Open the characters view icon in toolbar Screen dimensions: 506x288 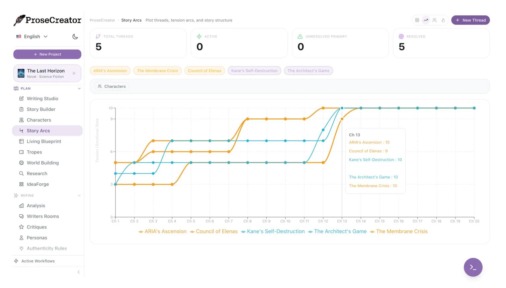pyautogui.click(x=434, y=20)
